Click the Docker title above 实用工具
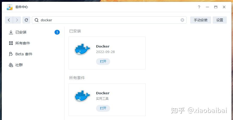Viewport: 233px width, 120px height. [x=103, y=93]
